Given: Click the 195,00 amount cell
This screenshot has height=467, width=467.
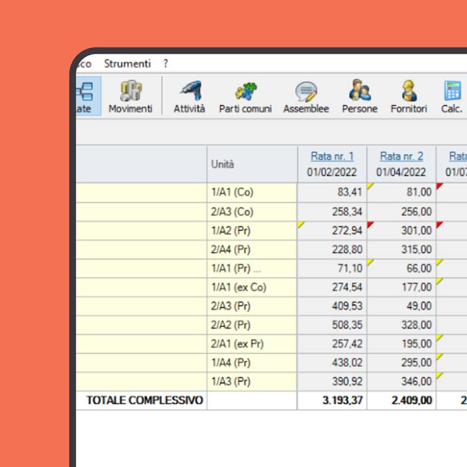Looking at the screenshot, I should point(401,344).
